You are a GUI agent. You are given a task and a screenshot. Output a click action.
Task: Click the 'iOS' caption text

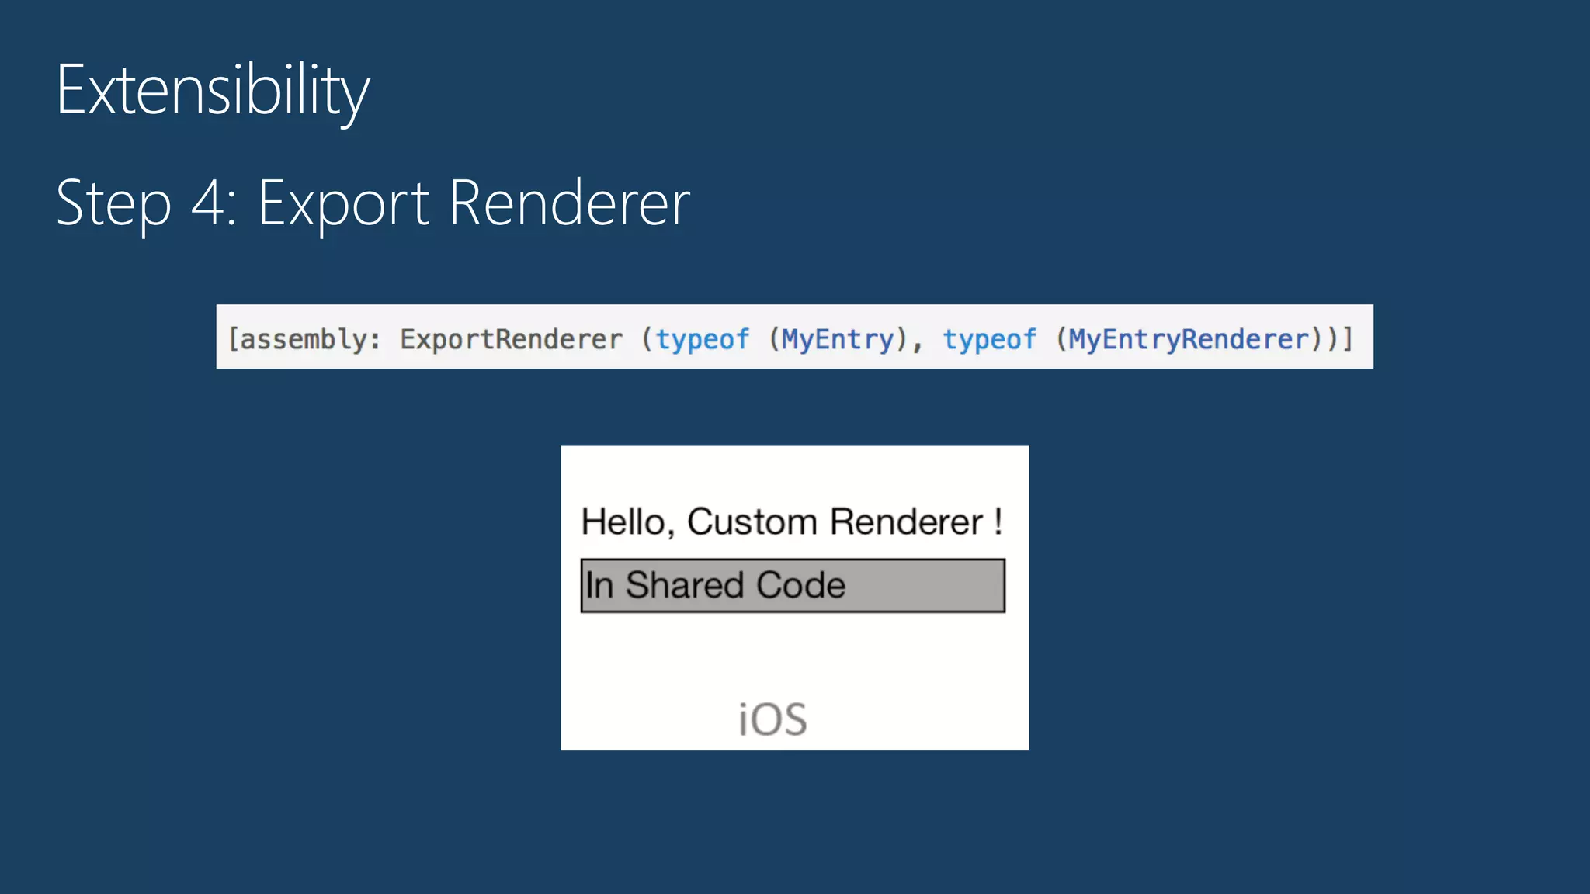772,719
